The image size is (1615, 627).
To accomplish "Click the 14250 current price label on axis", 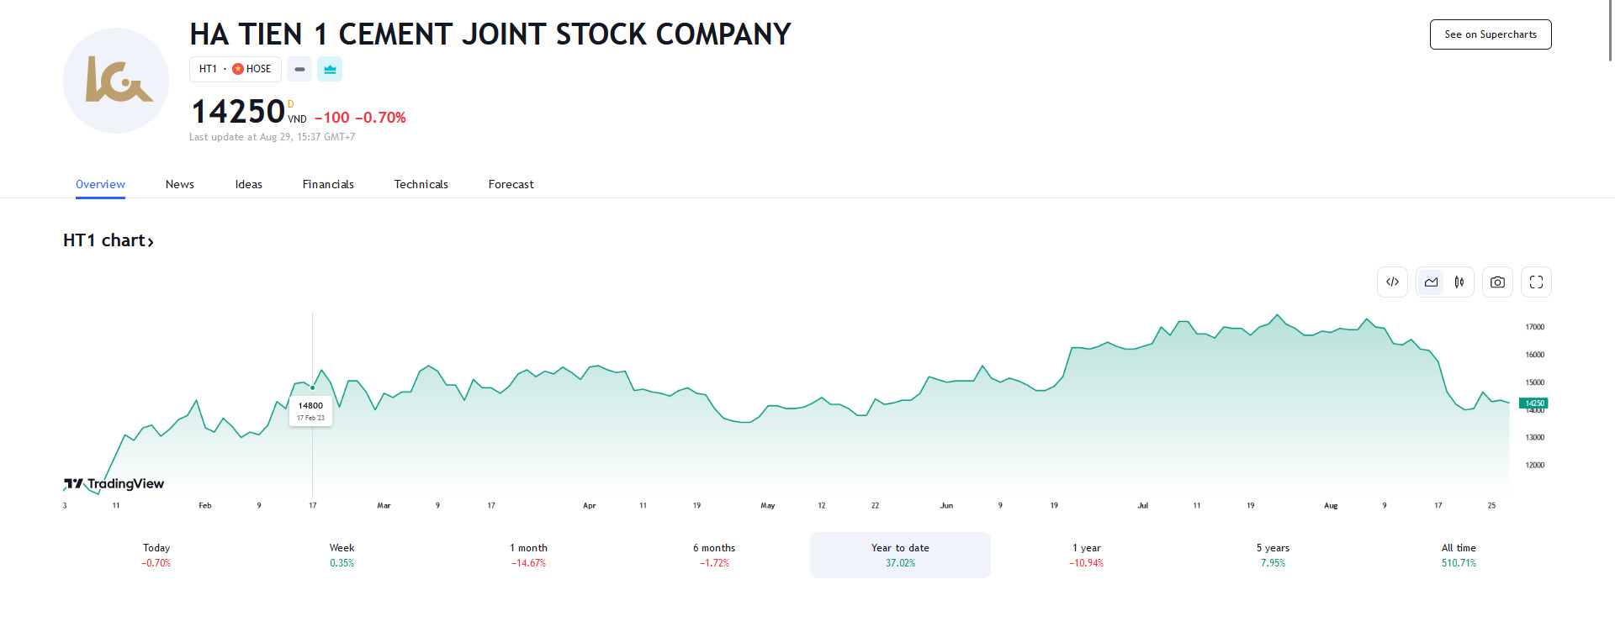I will click(1534, 403).
